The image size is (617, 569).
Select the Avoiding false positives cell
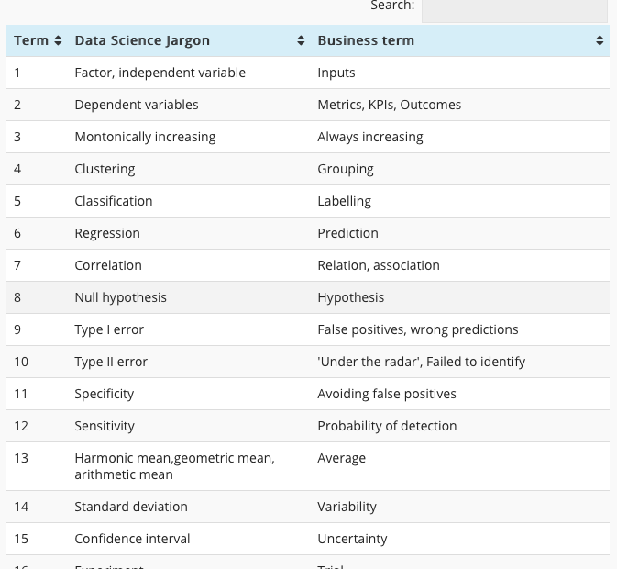tap(386, 394)
